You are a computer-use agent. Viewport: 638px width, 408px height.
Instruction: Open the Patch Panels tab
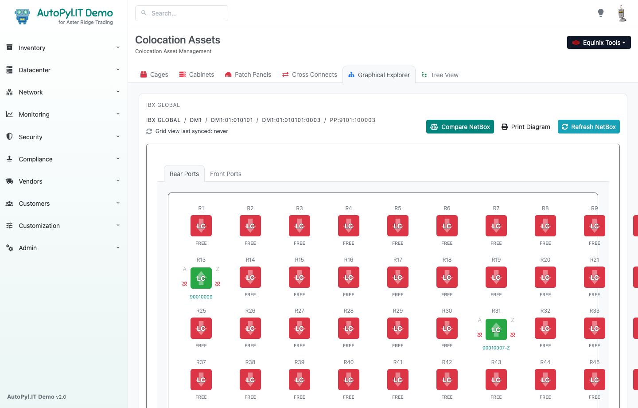[248, 75]
